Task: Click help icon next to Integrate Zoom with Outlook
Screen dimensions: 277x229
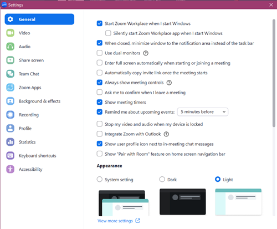Action: (x=166, y=134)
